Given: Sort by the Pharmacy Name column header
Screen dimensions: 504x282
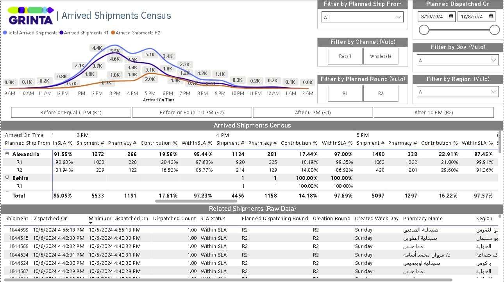Looking at the screenshot, I should pyautogui.click(x=423, y=219).
